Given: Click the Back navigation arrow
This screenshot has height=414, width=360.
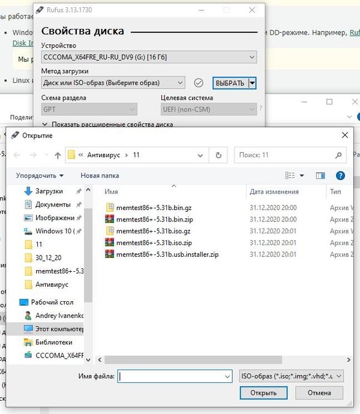Looking at the screenshot, I should click(16, 155).
